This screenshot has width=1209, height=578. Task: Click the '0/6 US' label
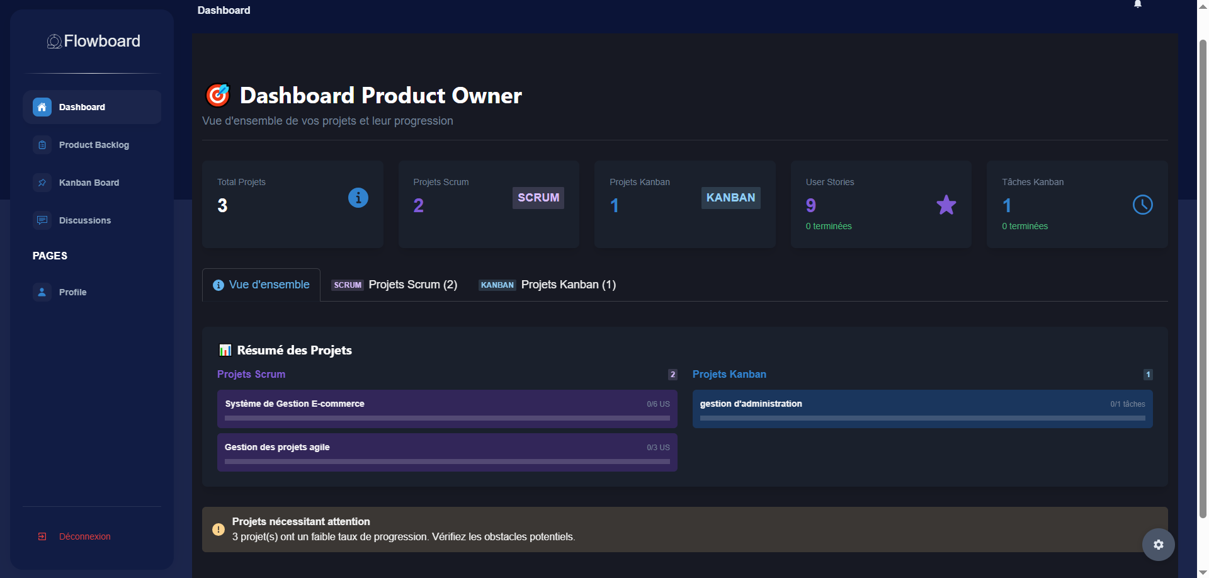click(x=658, y=404)
